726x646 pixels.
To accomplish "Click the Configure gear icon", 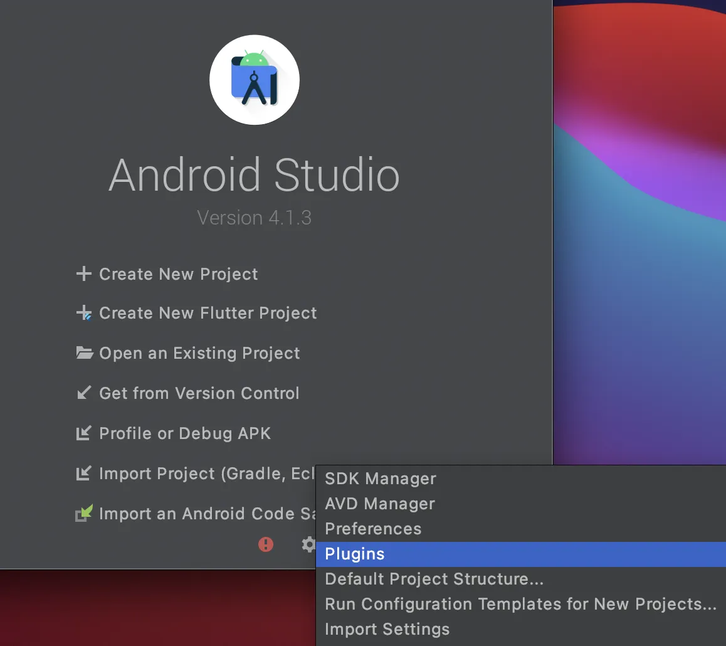I will tap(308, 544).
